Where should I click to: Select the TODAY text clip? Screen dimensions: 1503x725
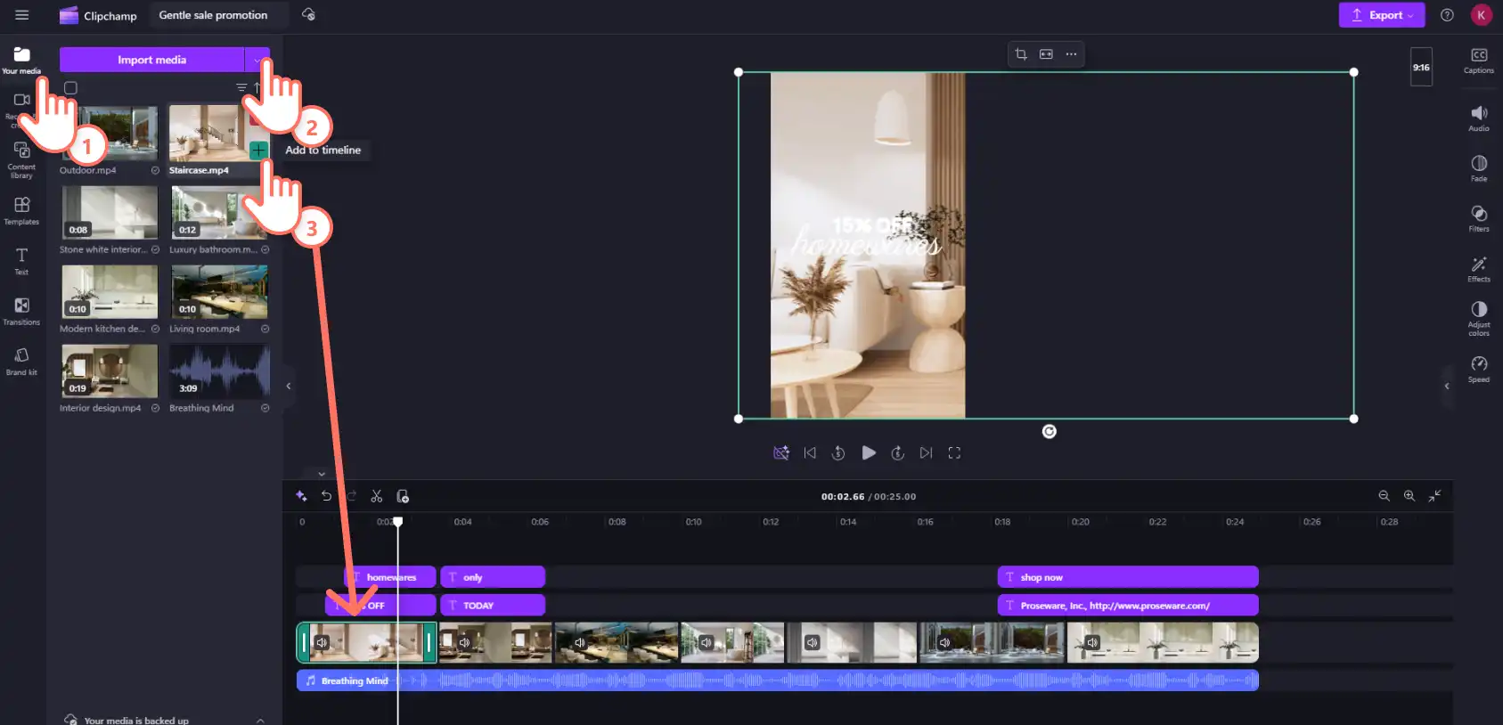(493, 605)
